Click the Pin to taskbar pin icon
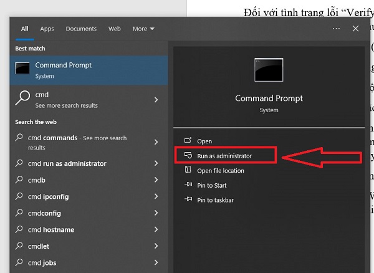 point(186,200)
